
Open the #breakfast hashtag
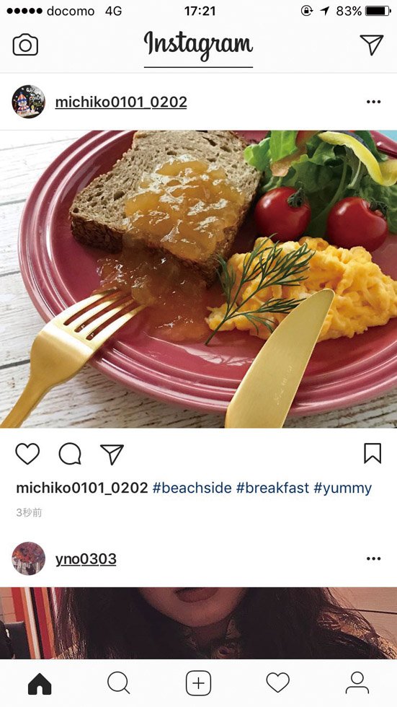(x=273, y=488)
